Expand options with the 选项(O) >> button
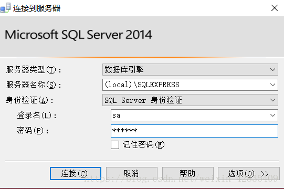Screen dimensions: 284x189 [x=249, y=173]
